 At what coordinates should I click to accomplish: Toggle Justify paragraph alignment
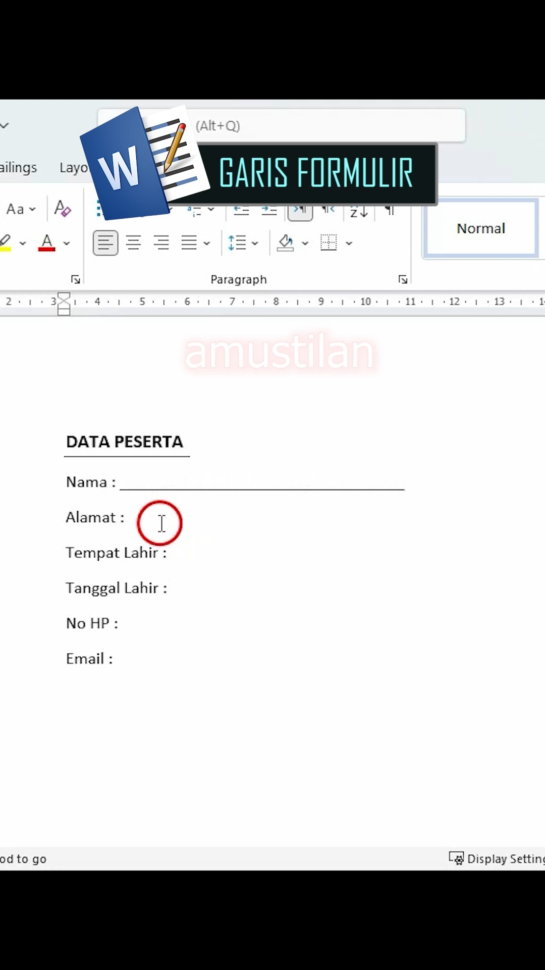[x=189, y=243]
